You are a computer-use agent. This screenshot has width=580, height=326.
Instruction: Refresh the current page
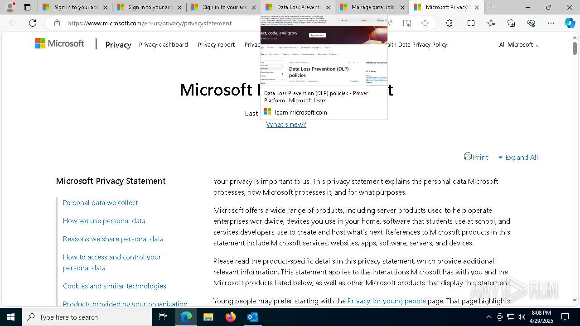pyautogui.click(x=33, y=23)
